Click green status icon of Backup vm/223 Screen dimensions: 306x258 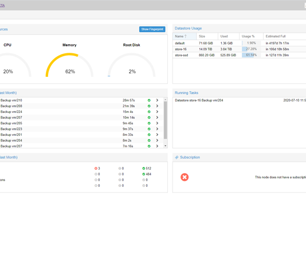[149, 129]
